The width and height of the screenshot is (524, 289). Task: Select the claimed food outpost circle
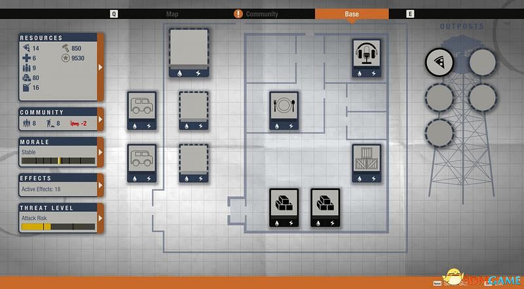point(439,62)
